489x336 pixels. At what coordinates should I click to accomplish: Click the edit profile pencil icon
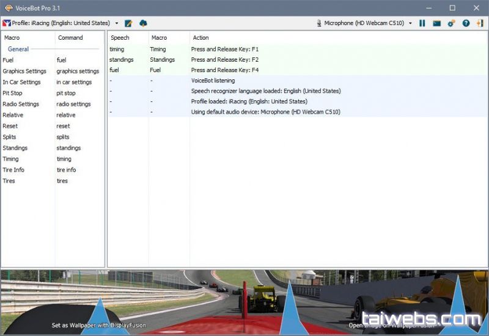point(128,23)
